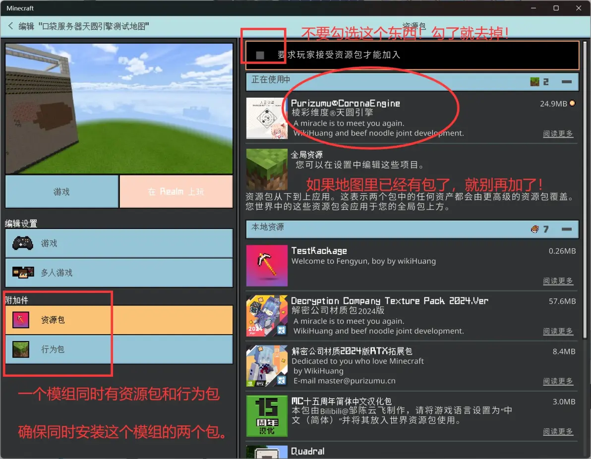Click the TestKackage pickaxe pack icon
The height and width of the screenshot is (459, 591).
(x=267, y=266)
